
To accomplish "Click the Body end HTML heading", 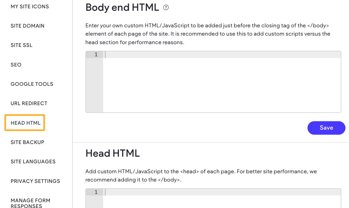I will [x=122, y=8].
